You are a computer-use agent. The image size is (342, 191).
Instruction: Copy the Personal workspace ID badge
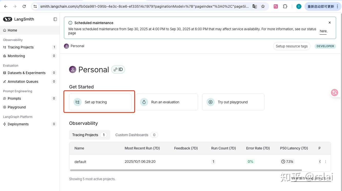tap(118, 69)
